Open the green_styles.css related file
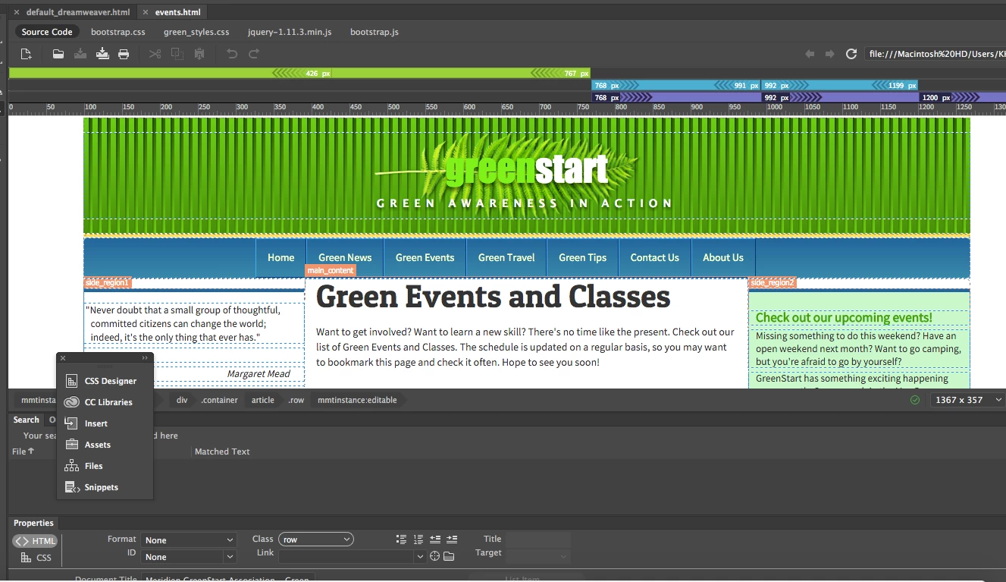The height and width of the screenshot is (582, 1006). tap(196, 32)
